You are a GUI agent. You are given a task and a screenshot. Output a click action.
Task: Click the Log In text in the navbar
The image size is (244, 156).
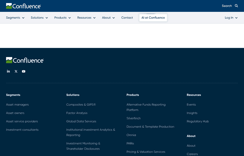tap(229, 18)
